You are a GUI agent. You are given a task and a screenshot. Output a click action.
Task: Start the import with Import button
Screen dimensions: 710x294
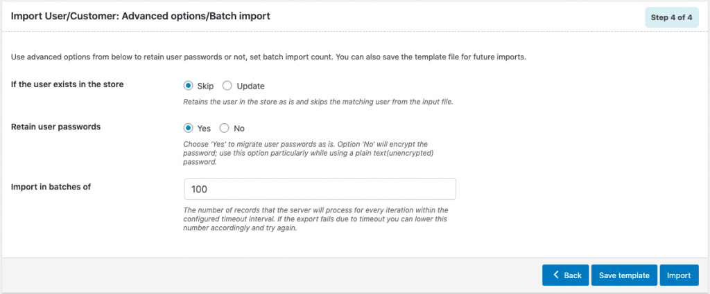click(x=679, y=275)
